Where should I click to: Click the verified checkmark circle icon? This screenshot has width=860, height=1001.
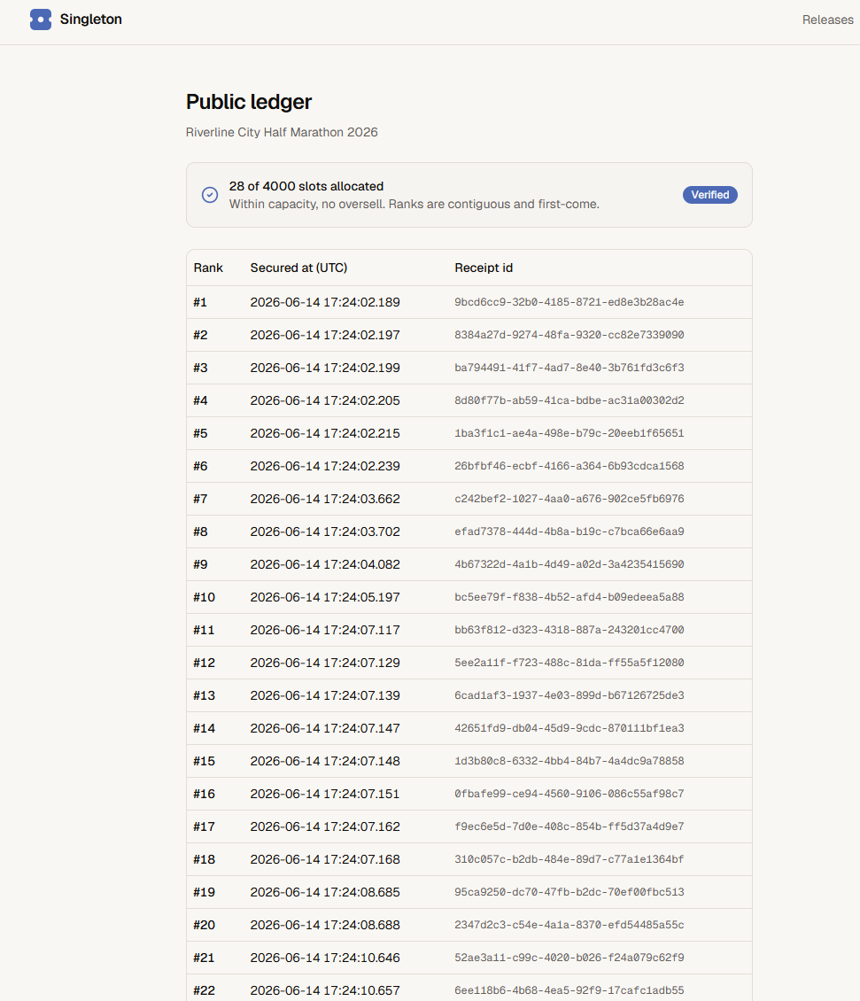(x=209, y=195)
